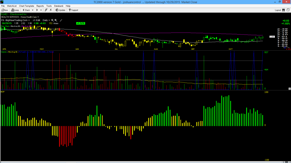This screenshot has height=163, width=291.
Task: Click the Amex exchange label
Action: click(x=56, y=23)
